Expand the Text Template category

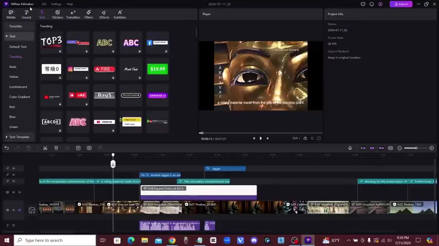coord(7,137)
